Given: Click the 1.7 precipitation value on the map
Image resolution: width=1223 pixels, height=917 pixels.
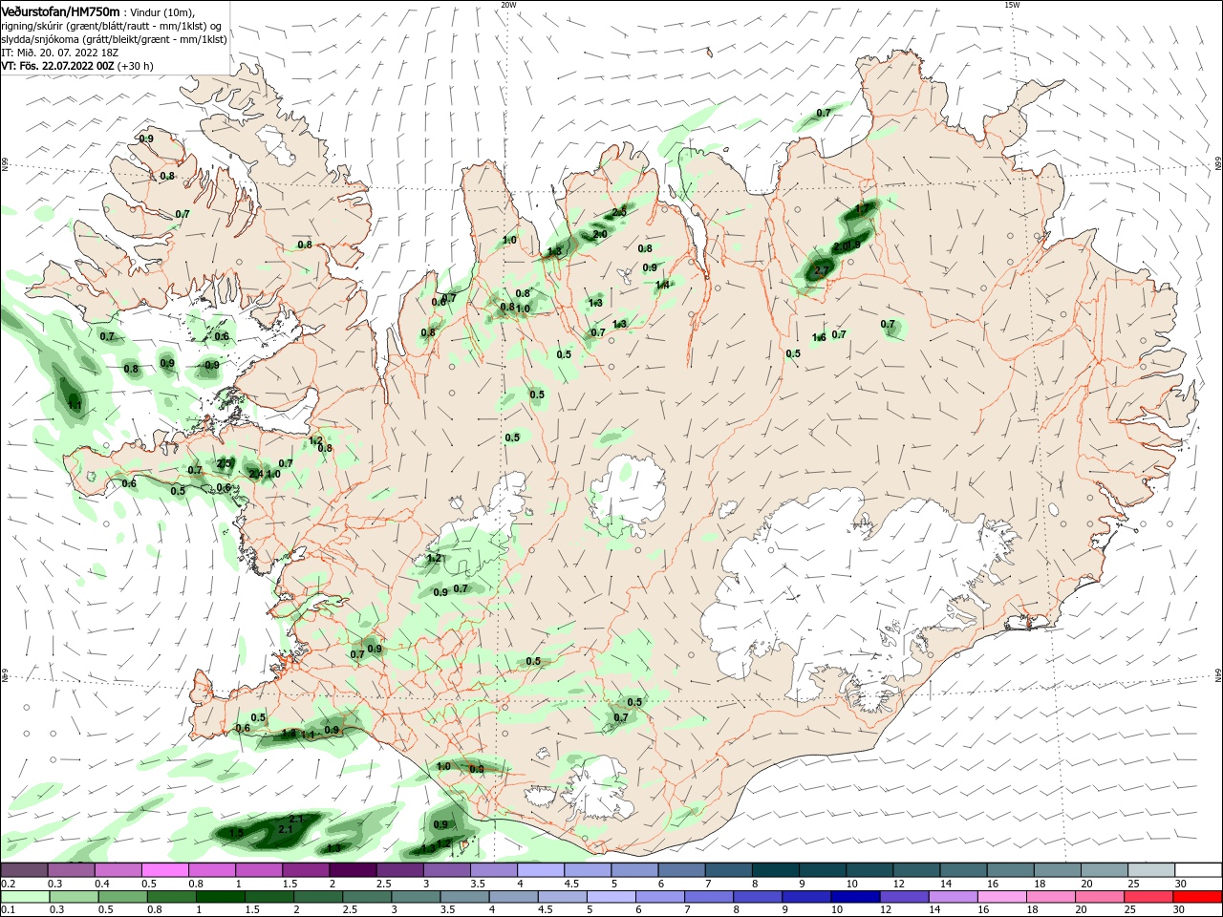Looking at the screenshot, I should 863,209.
